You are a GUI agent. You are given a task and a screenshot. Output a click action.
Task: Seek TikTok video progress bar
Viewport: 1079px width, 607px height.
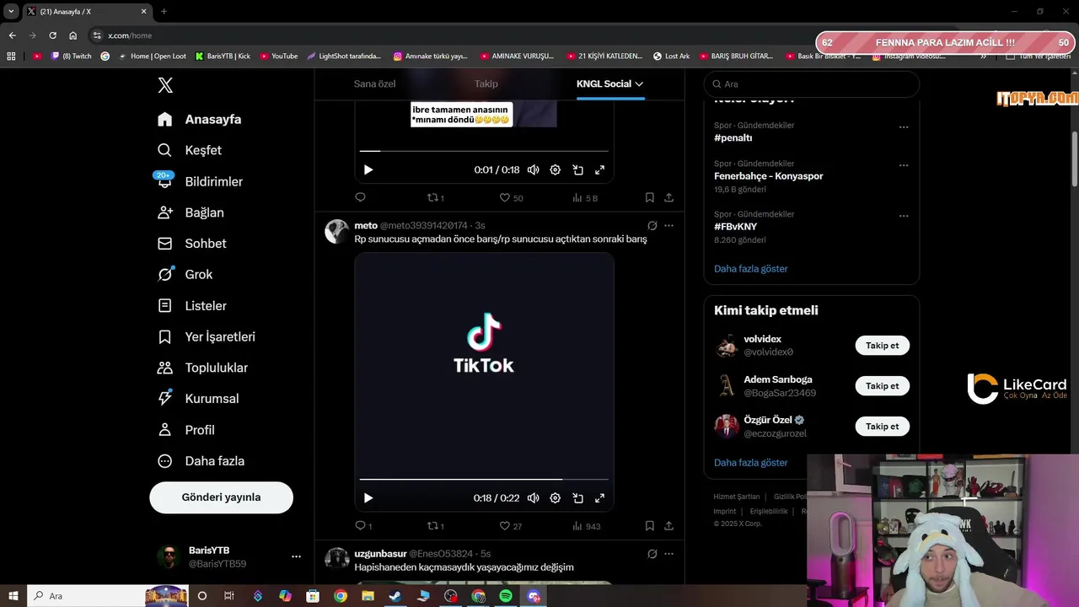(x=484, y=479)
